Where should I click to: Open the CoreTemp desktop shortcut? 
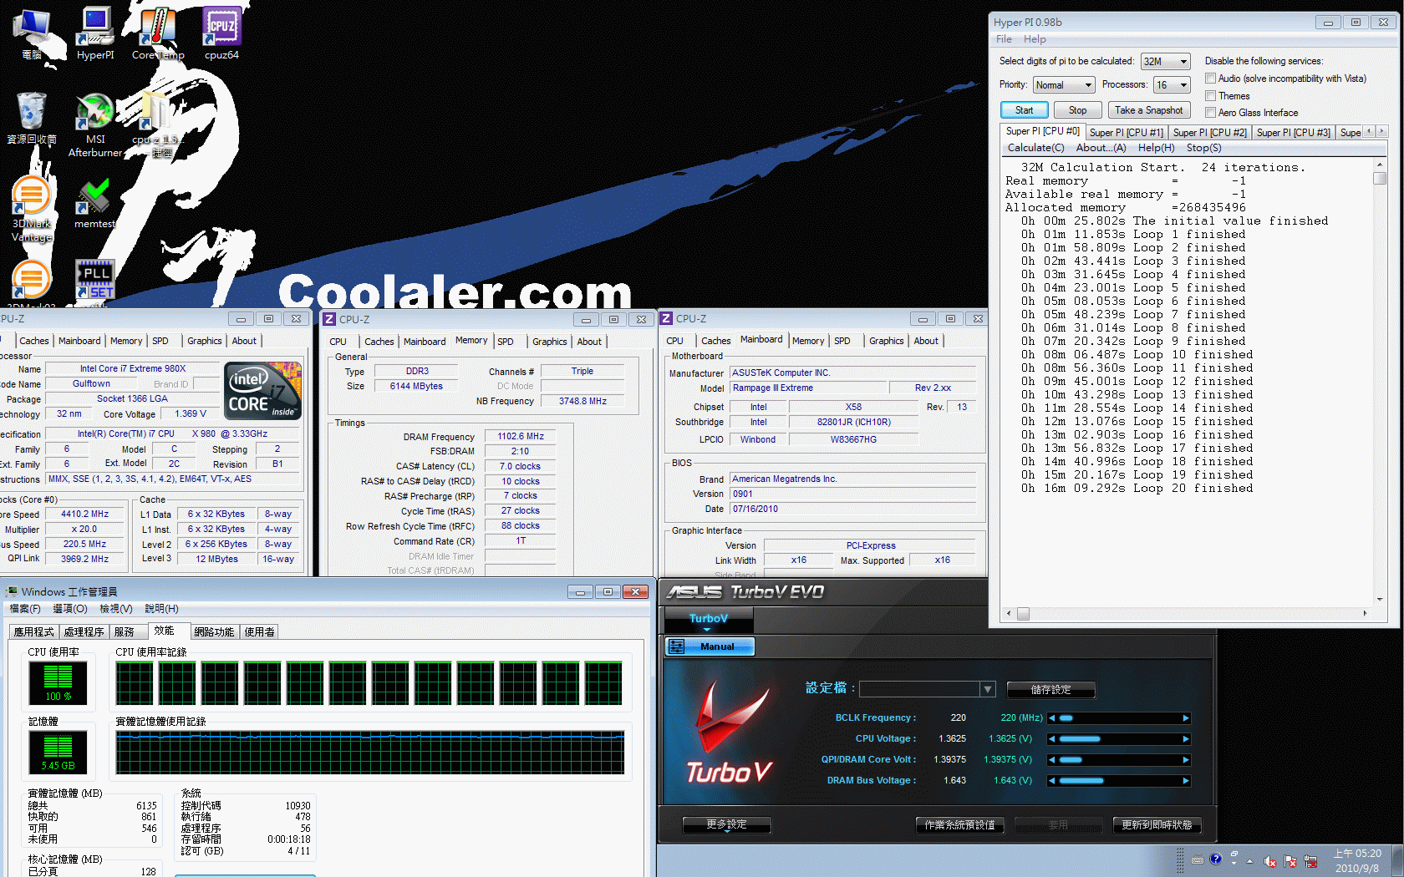tap(158, 33)
